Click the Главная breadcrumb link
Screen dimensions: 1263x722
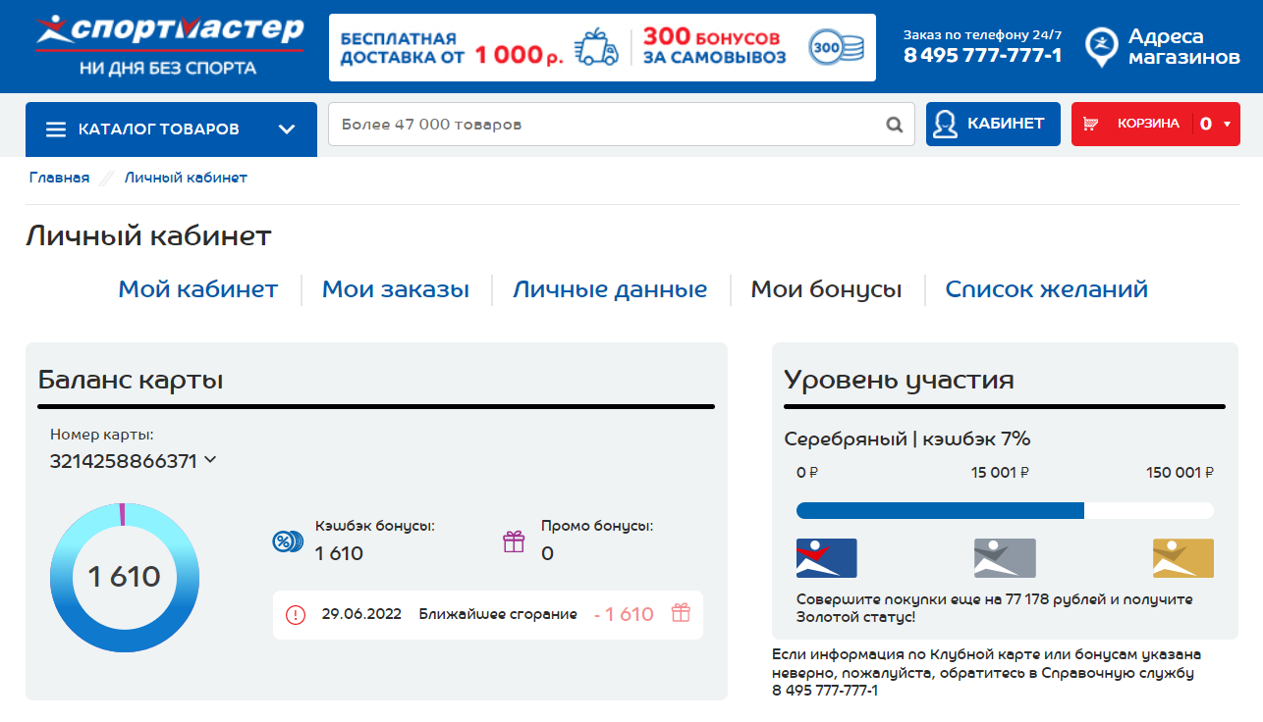click(x=59, y=178)
